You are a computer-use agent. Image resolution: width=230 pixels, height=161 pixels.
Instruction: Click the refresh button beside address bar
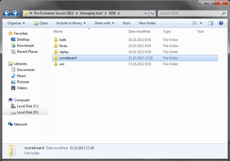[152, 13]
